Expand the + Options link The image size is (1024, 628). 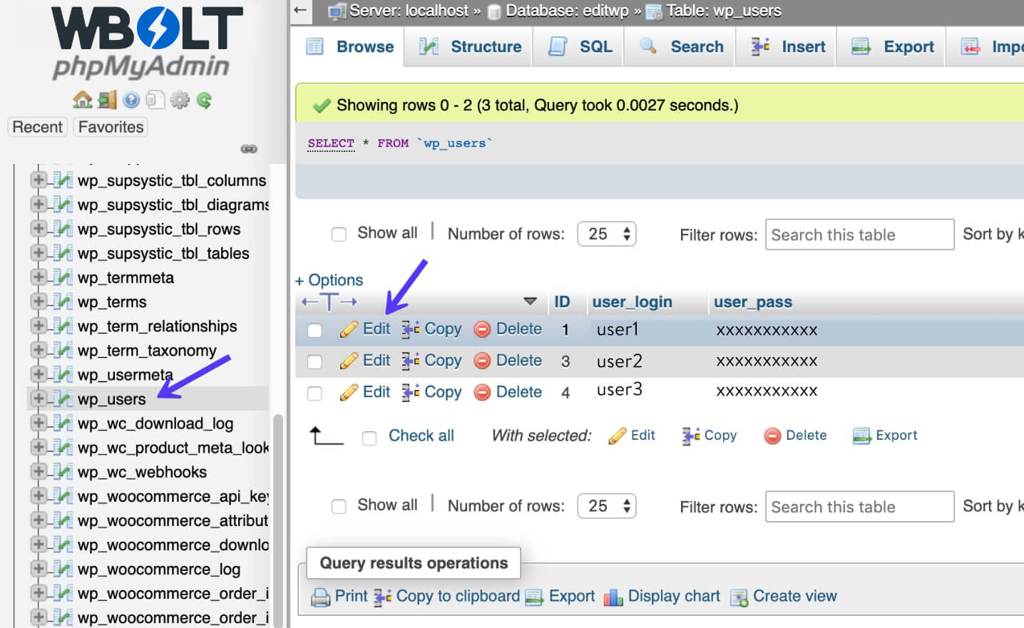click(329, 279)
